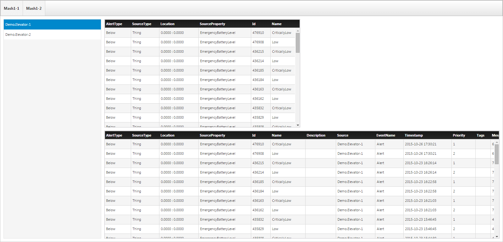Image resolution: width=503 pixels, height=242 pixels.
Task: Click the top grid scrollbar up arrow
Action: 298,31
